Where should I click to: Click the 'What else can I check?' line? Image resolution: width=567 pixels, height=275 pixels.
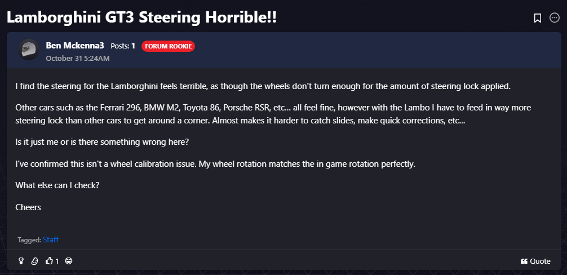tap(57, 185)
